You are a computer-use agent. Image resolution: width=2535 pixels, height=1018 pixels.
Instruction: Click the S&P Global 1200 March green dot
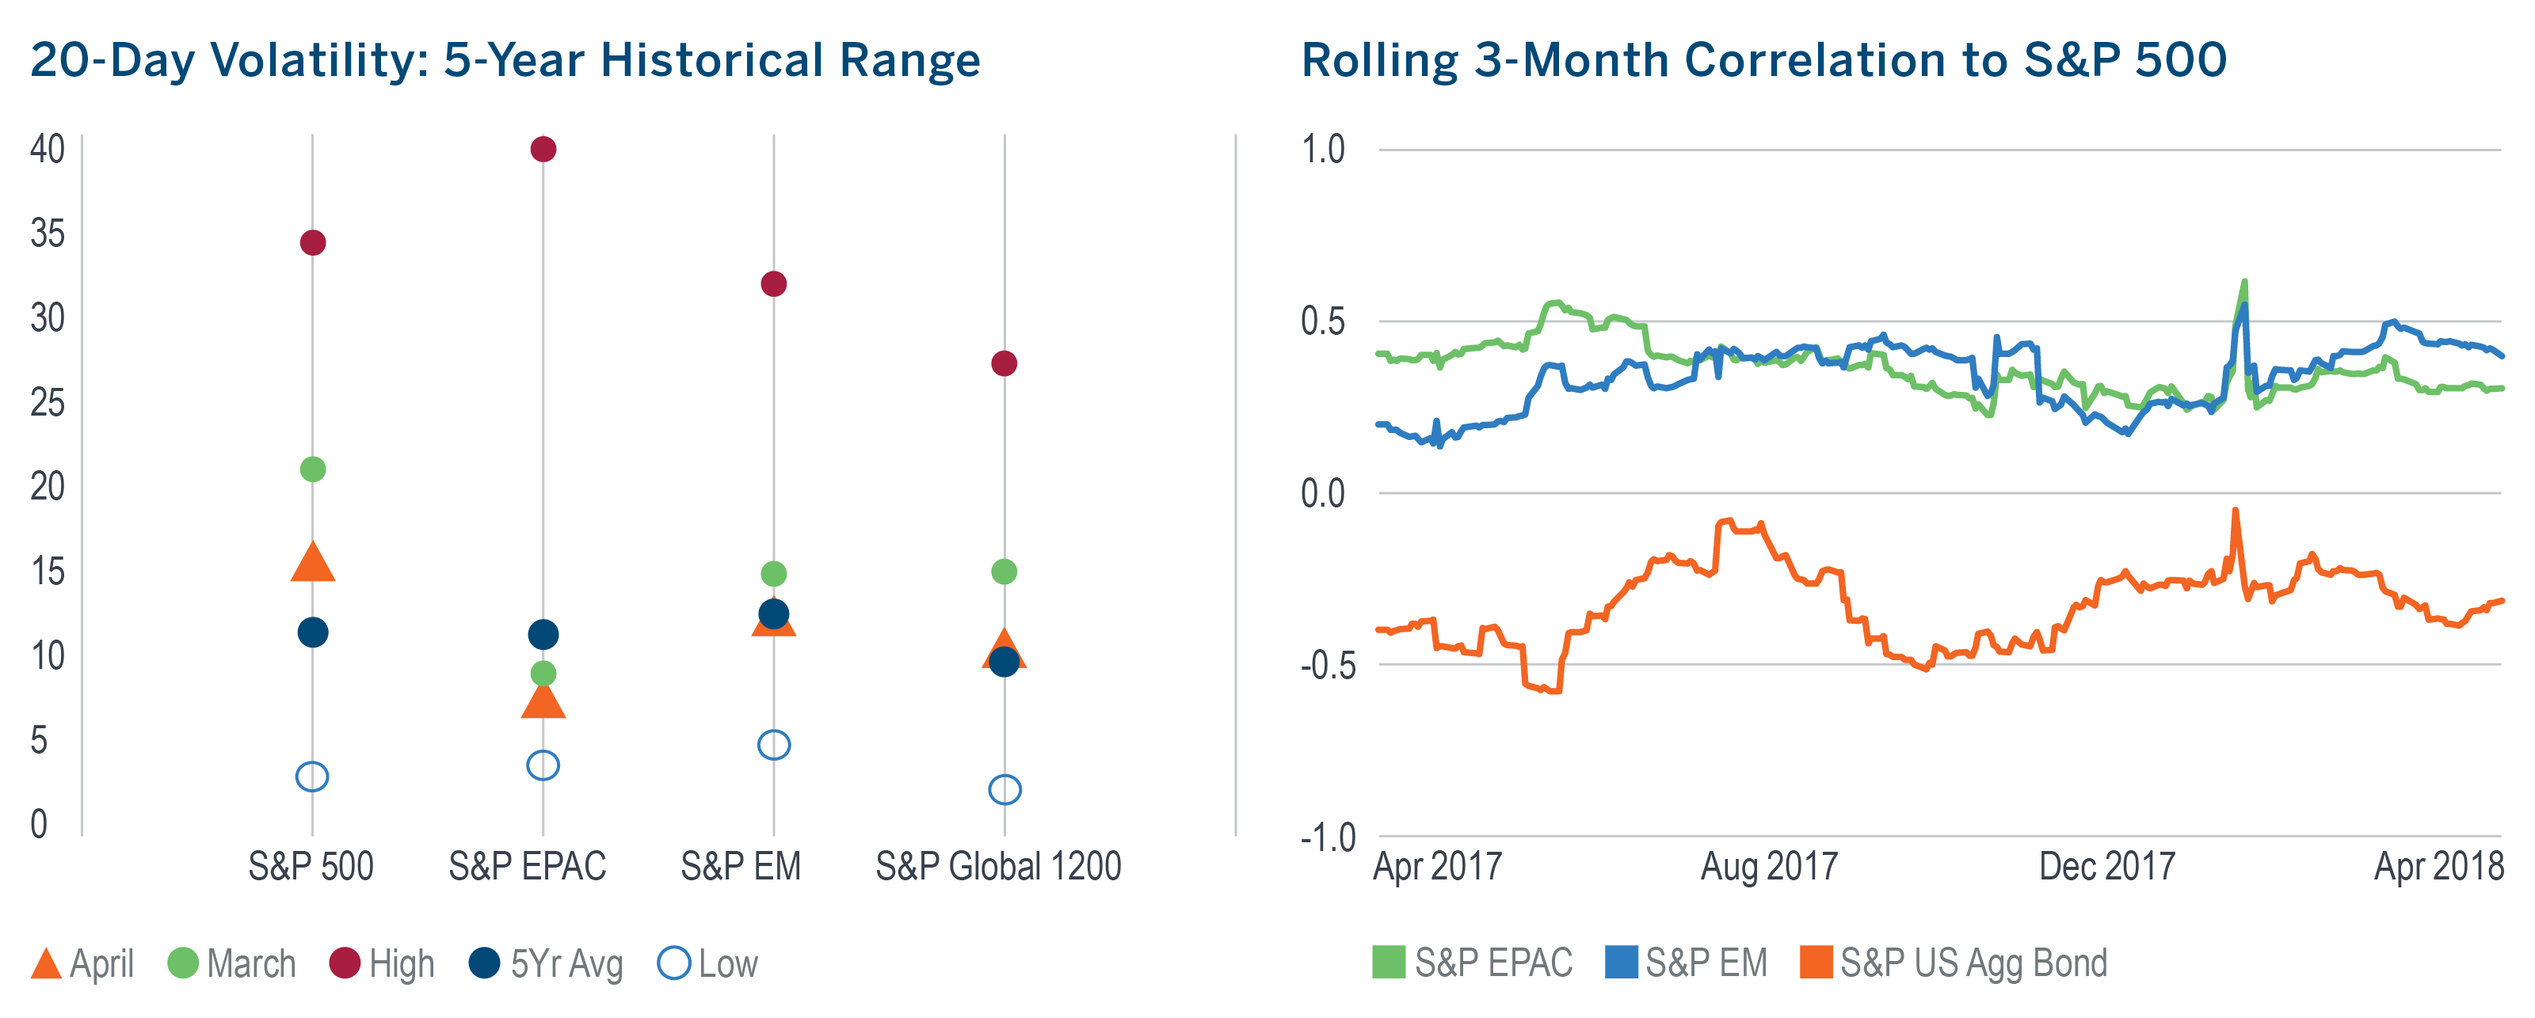click(x=1004, y=572)
